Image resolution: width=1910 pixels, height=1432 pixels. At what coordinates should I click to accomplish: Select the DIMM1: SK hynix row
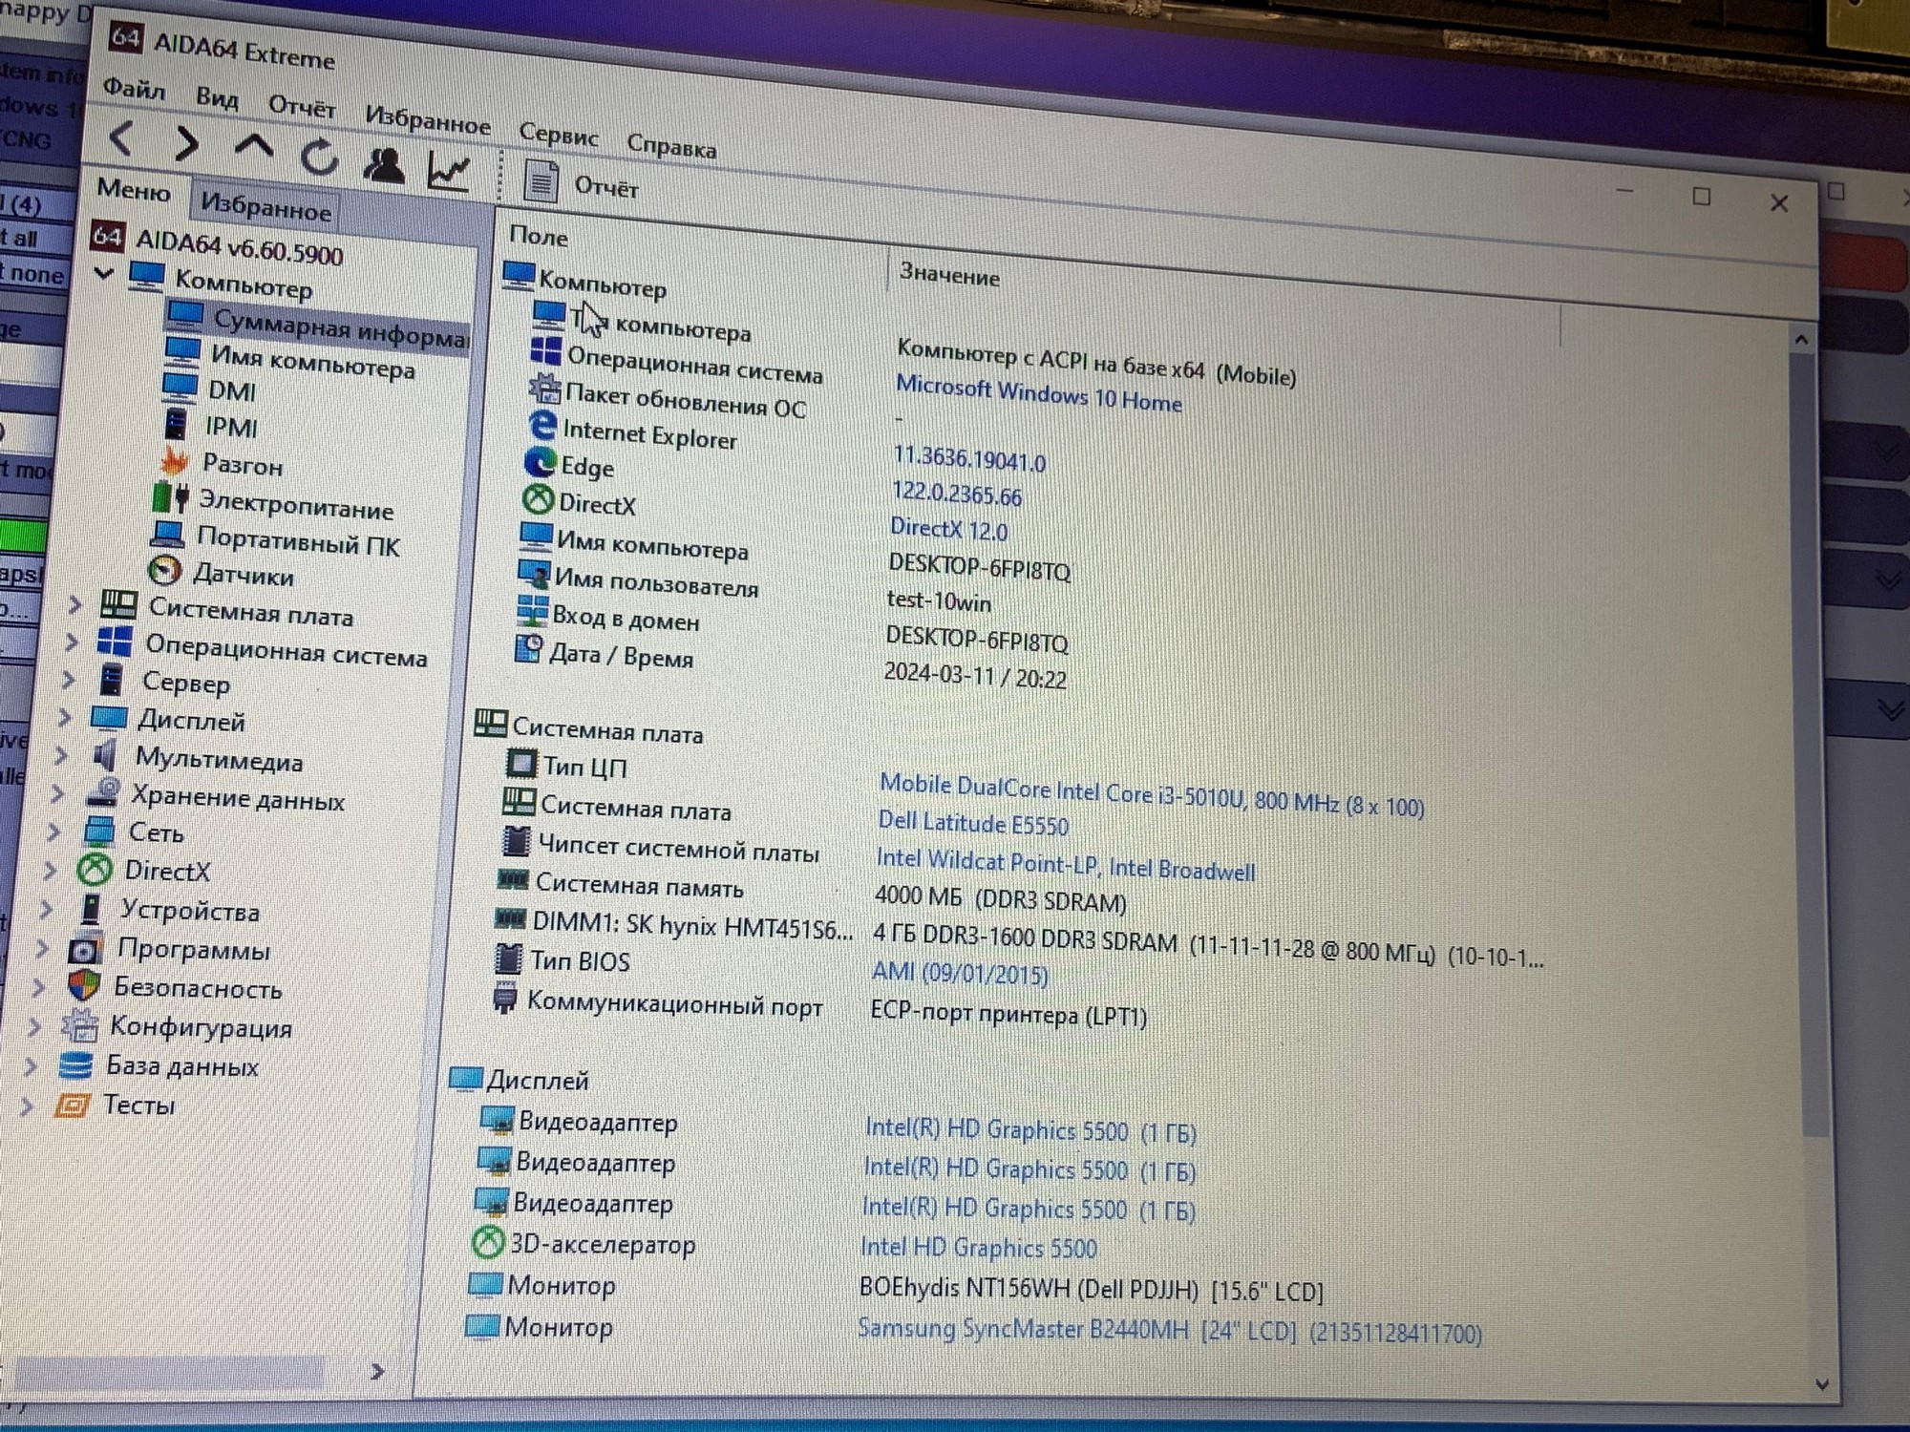pyautogui.click(x=1017, y=937)
